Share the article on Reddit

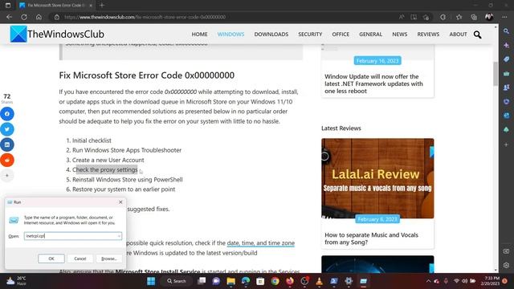coord(7,160)
